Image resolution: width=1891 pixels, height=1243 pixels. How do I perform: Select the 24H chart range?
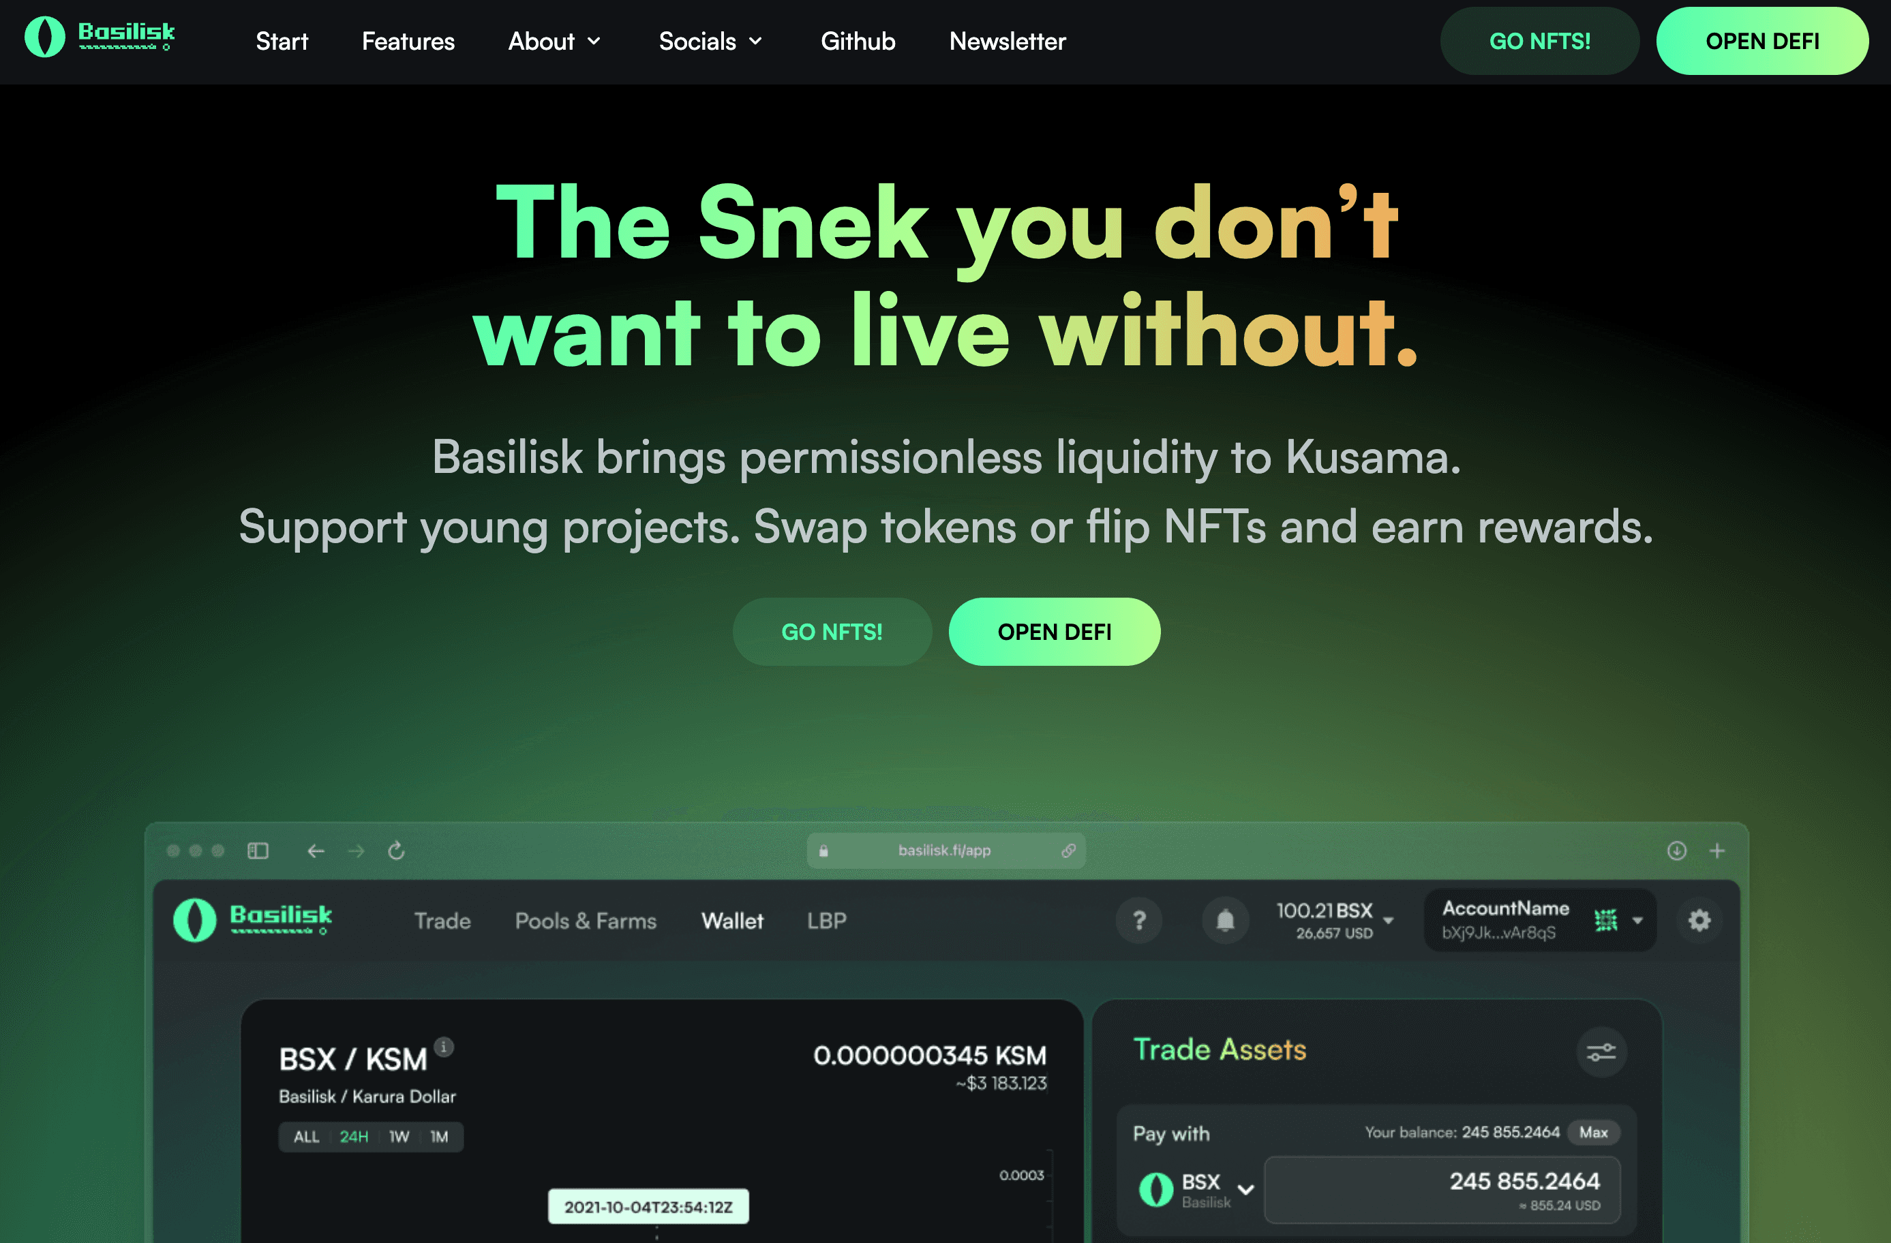pos(354,1137)
